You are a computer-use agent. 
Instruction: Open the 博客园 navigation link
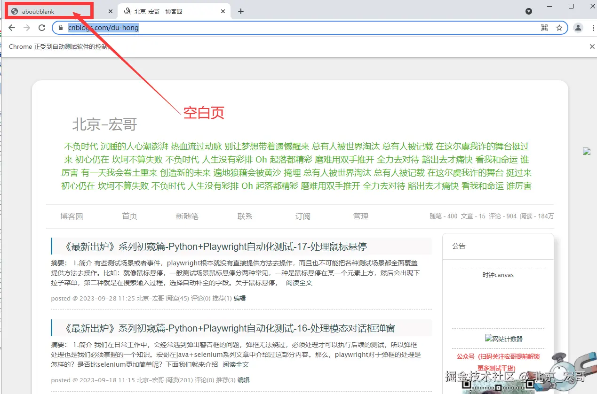click(x=72, y=216)
